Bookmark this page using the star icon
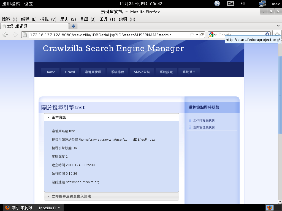The image size is (282, 211). [192, 35]
